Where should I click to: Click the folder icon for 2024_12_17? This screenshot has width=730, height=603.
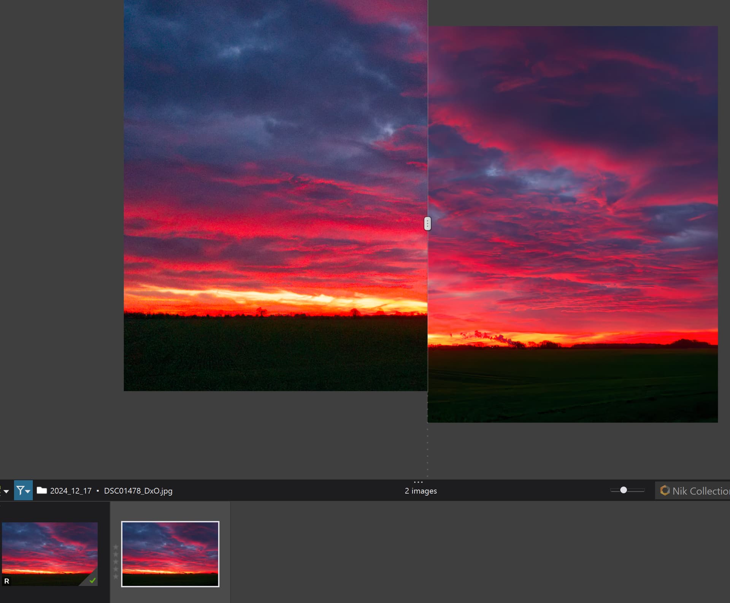click(41, 490)
